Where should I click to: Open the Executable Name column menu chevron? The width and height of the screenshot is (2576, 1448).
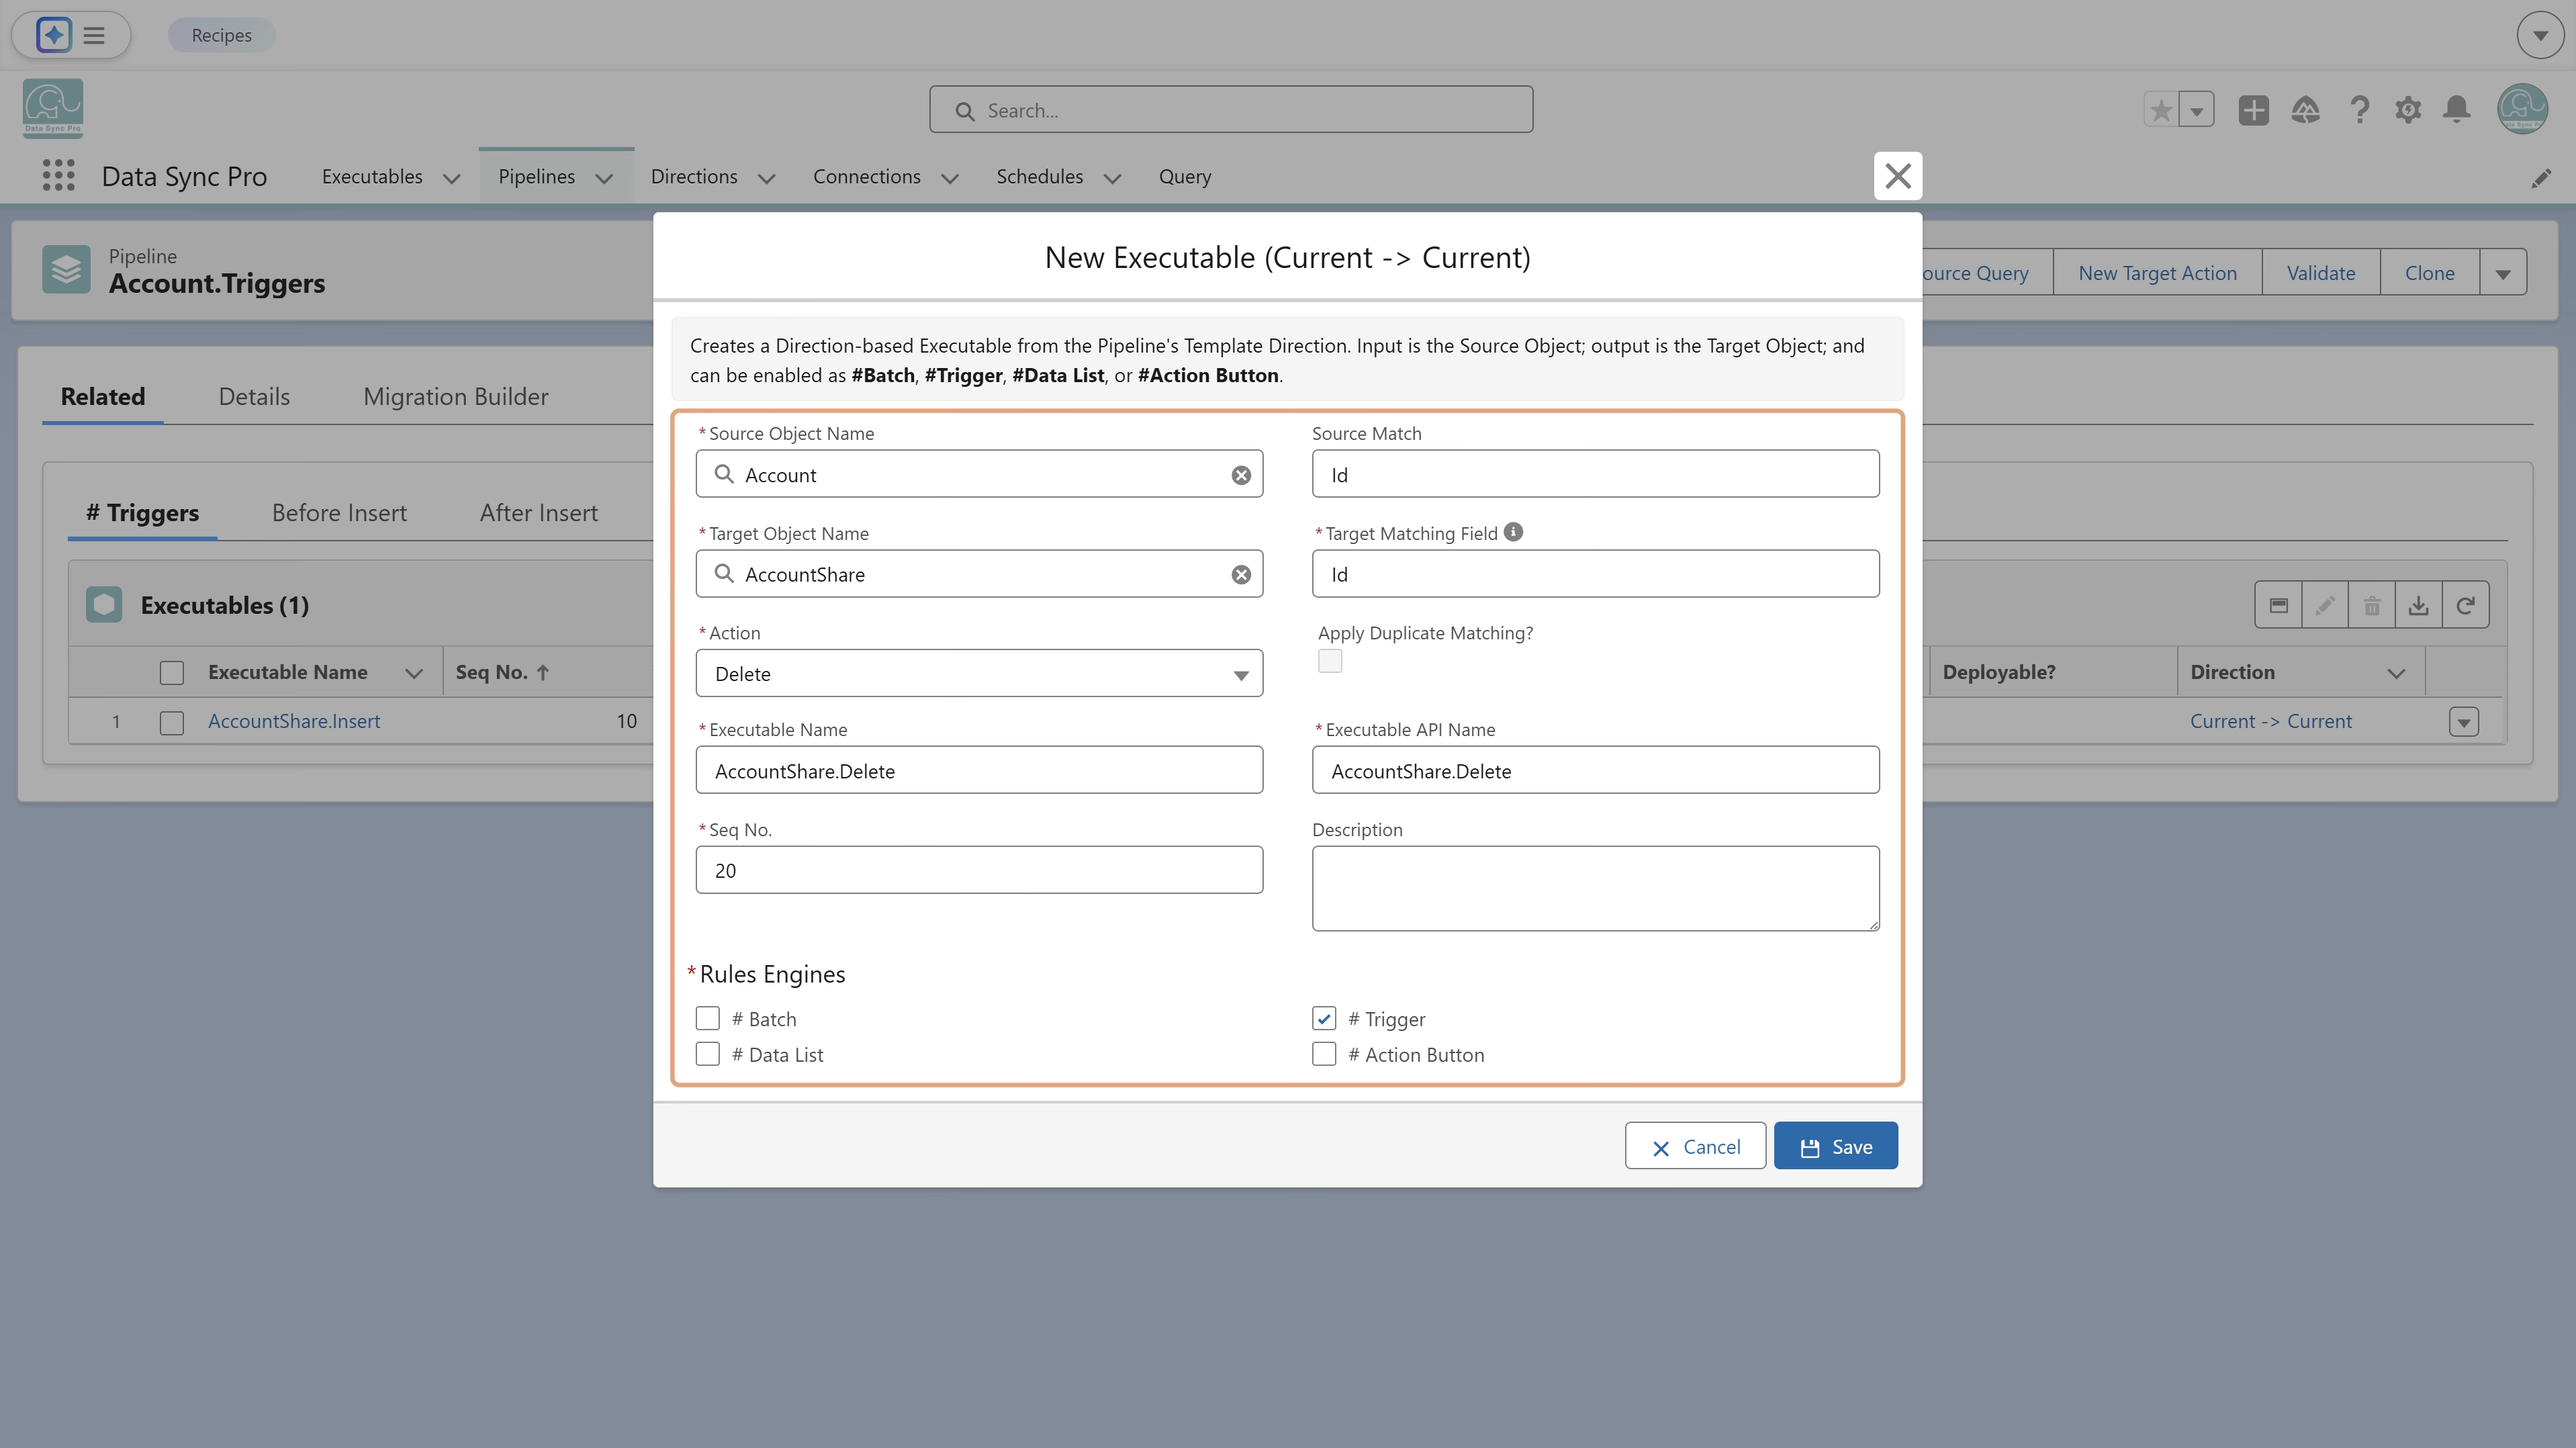tap(414, 673)
